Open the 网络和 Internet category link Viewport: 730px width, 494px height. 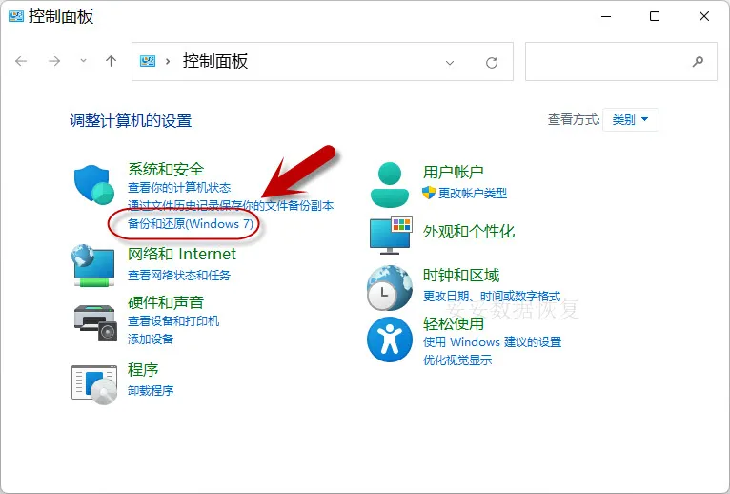coord(182,254)
